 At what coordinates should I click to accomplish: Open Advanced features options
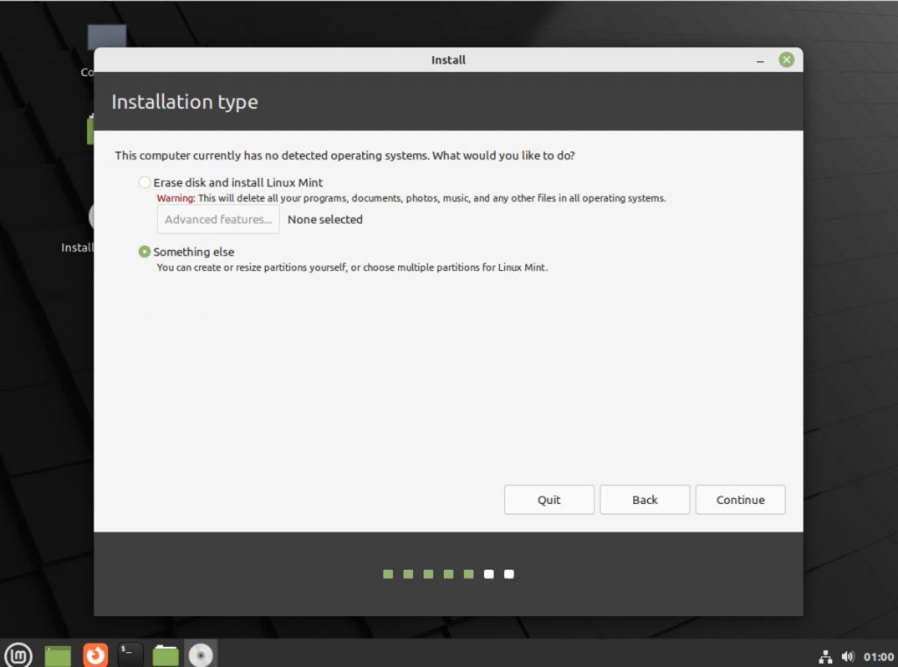pyautogui.click(x=217, y=219)
